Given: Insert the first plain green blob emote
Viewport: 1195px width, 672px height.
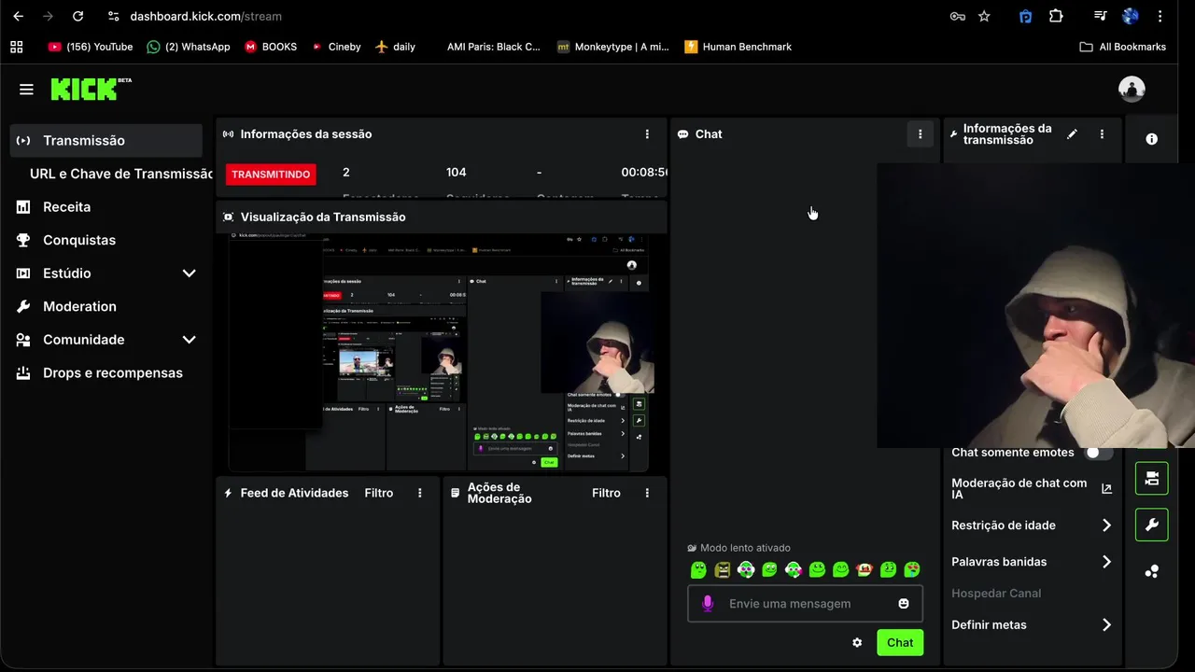Looking at the screenshot, I should (x=698, y=569).
